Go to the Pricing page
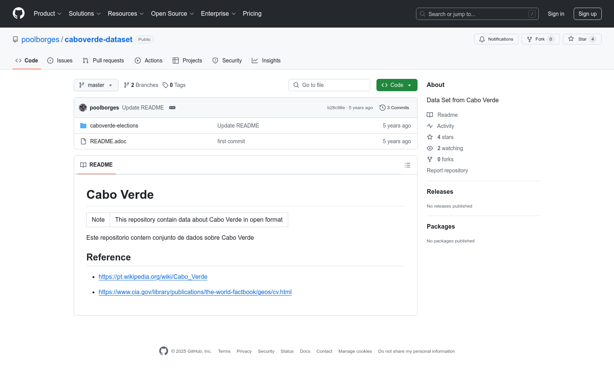 (252, 14)
